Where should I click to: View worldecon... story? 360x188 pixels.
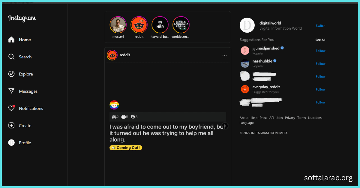tap(181, 25)
